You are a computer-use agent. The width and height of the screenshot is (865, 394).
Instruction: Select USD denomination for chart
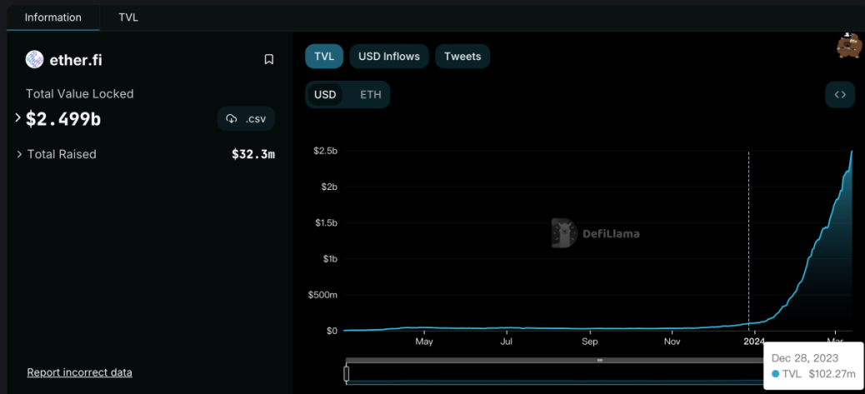pyautogui.click(x=325, y=95)
